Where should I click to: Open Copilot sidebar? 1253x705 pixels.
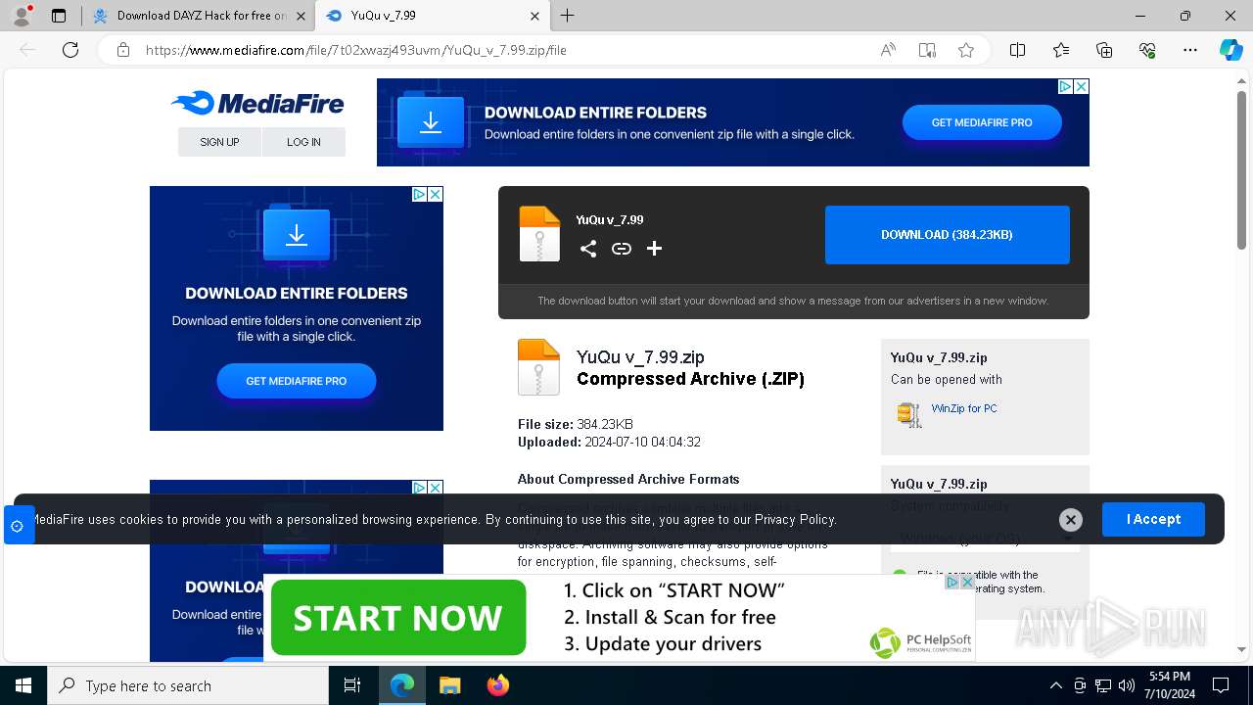(x=1230, y=50)
